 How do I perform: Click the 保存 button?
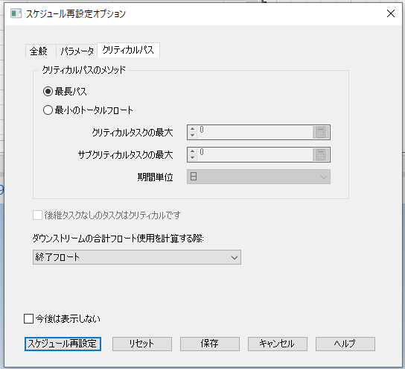(x=210, y=344)
